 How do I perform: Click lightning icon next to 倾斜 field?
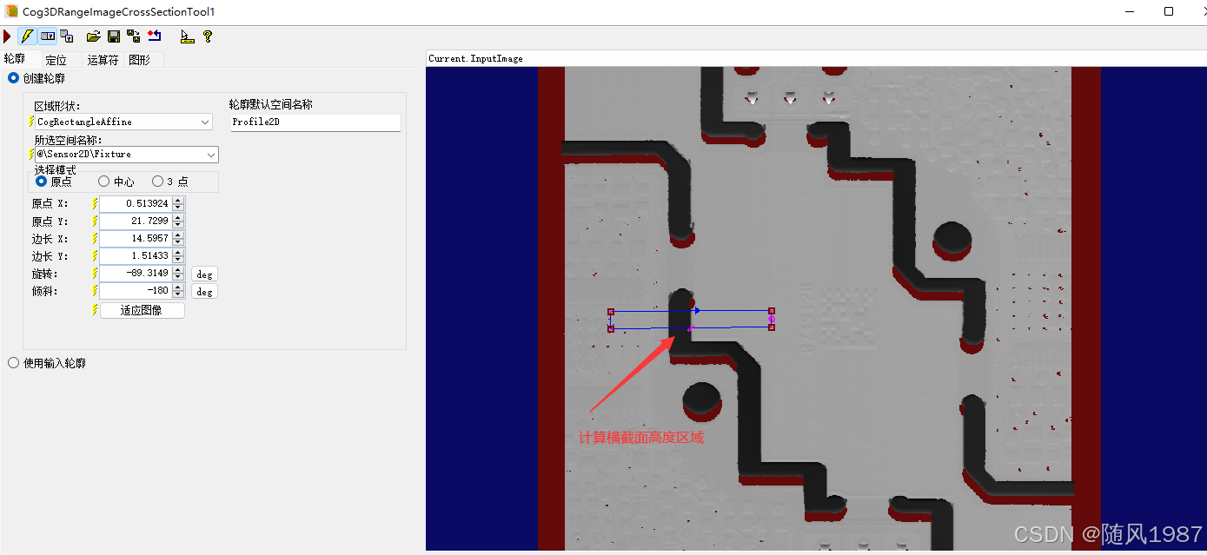(95, 291)
